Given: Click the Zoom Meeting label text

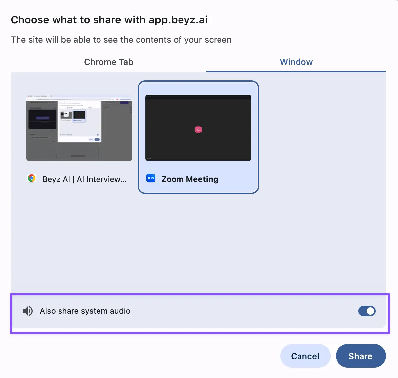Looking at the screenshot, I should [x=189, y=179].
